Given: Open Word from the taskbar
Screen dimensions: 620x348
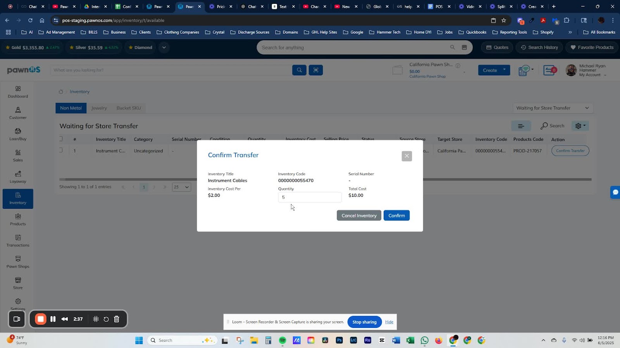Looking at the screenshot, I should [x=396, y=340].
